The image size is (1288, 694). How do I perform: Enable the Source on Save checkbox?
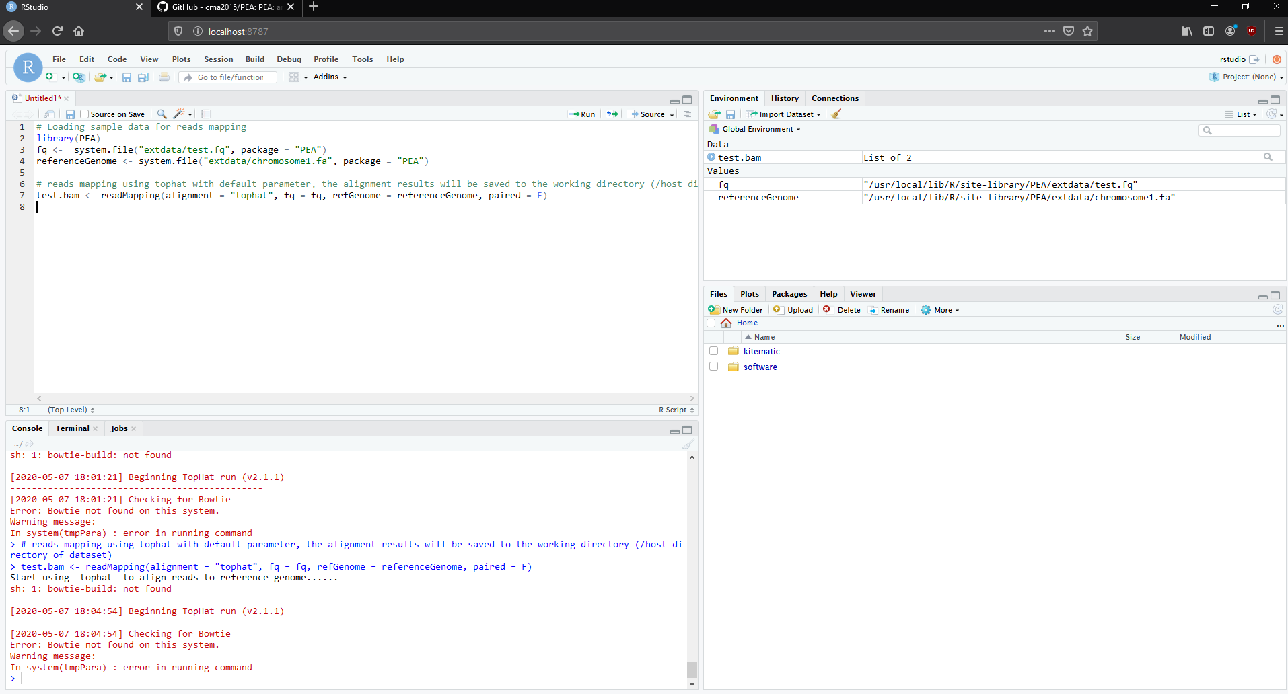(x=85, y=114)
